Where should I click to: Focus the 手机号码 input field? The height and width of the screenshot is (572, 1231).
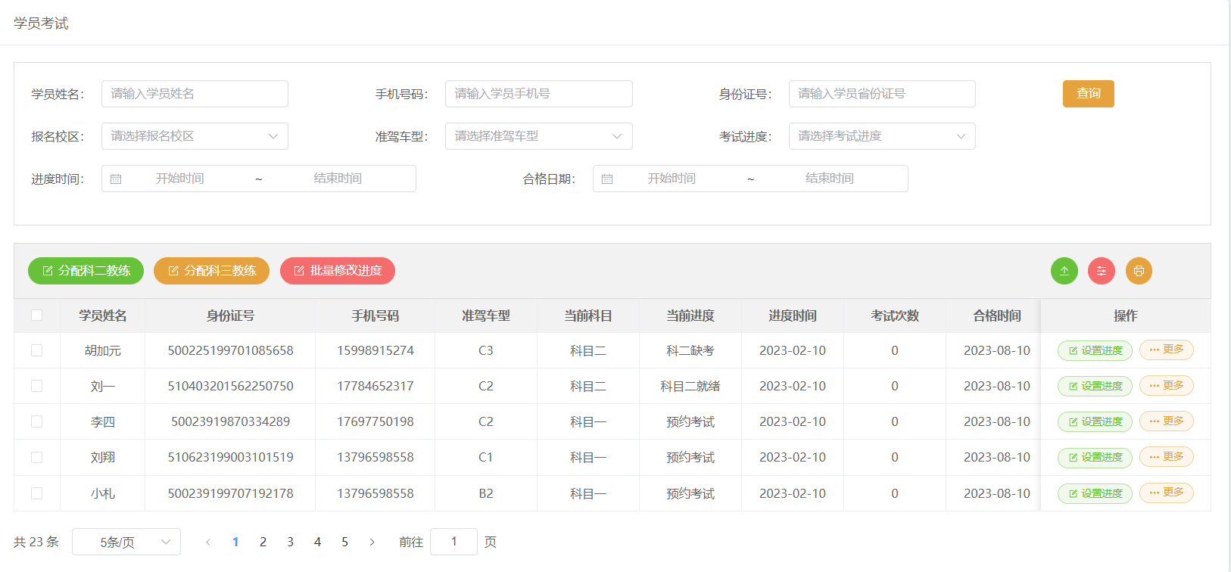point(538,94)
